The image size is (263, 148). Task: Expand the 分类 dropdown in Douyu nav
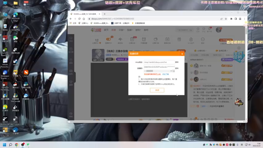[121, 30]
